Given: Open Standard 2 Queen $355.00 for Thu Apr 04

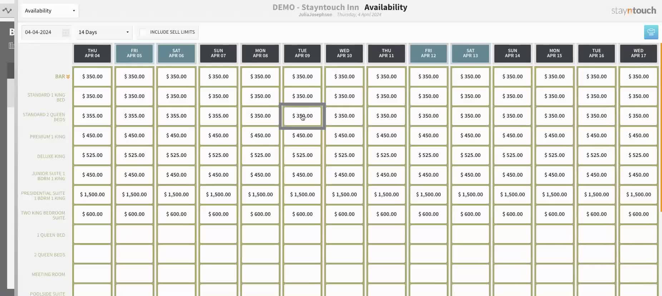Looking at the screenshot, I should point(92,116).
